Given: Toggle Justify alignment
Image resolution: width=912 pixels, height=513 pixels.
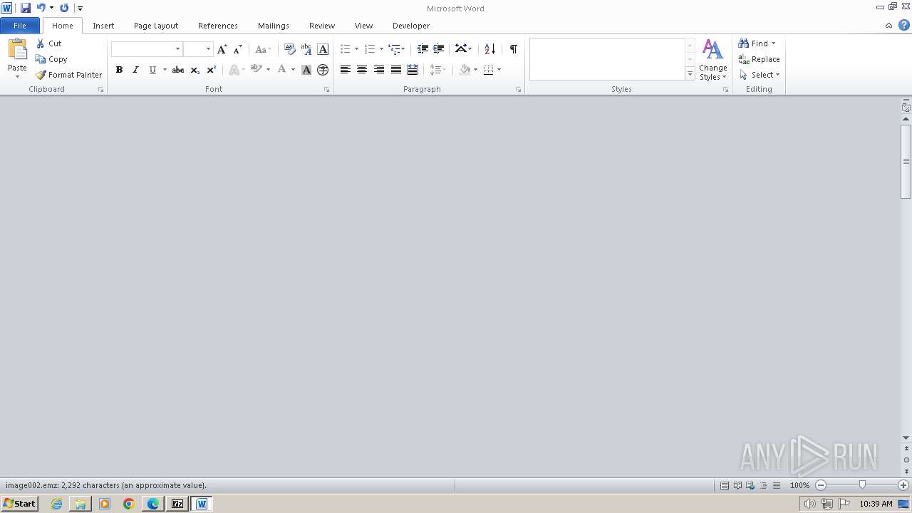Looking at the screenshot, I should [x=395, y=70].
